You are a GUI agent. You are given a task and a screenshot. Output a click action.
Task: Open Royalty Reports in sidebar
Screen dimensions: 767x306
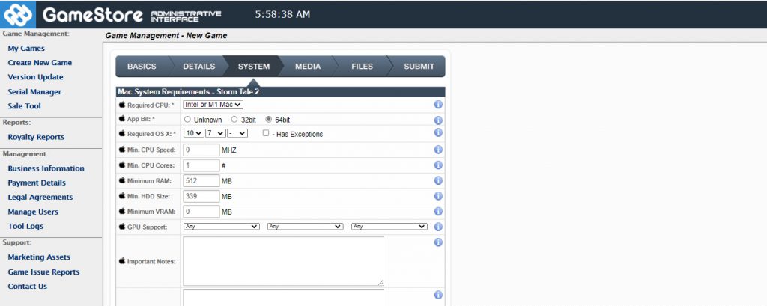coord(36,137)
